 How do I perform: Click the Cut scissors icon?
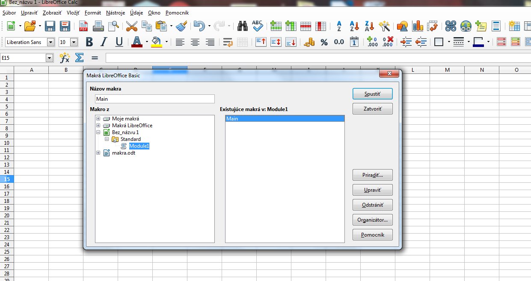(x=131, y=26)
